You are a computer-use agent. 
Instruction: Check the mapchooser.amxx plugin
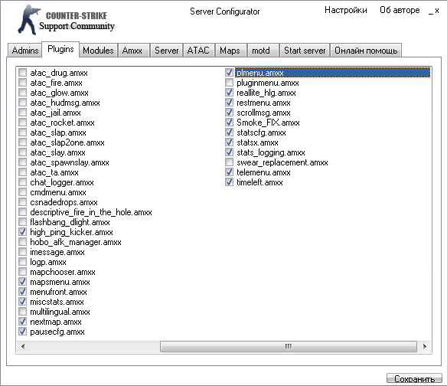(x=22, y=272)
